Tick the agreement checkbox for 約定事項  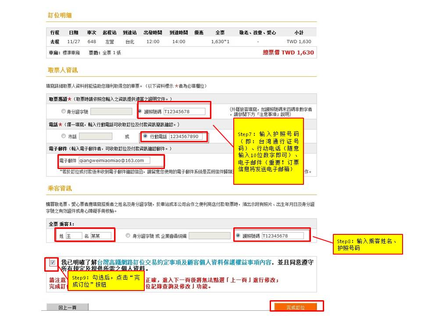point(53,262)
